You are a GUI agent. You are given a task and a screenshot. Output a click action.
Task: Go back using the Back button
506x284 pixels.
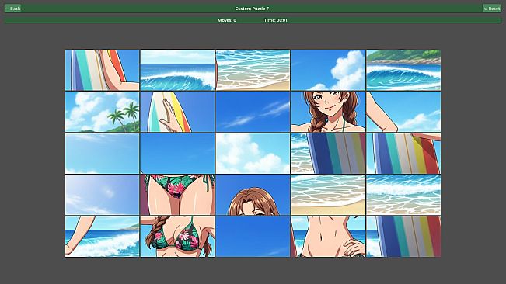(x=13, y=9)
